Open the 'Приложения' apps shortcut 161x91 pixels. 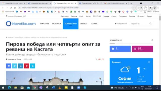pyautogui.click(x=8, y=12)
